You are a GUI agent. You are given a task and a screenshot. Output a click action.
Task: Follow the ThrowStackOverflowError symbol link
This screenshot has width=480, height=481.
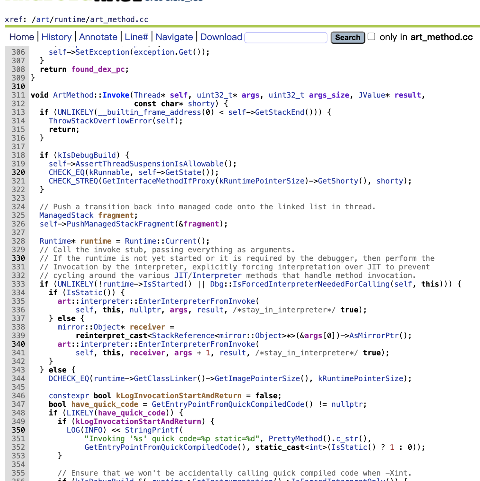click(100, 121)
